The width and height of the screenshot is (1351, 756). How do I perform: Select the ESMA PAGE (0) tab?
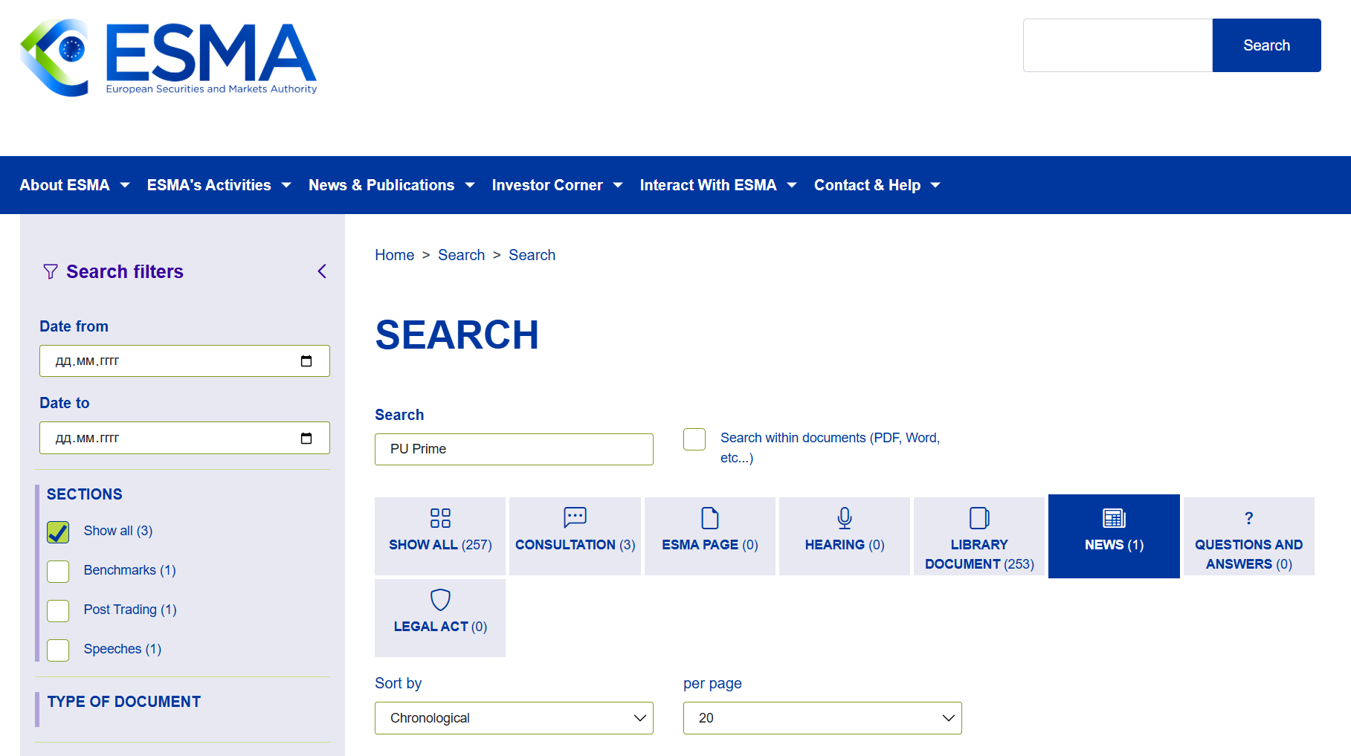(710, 536)
